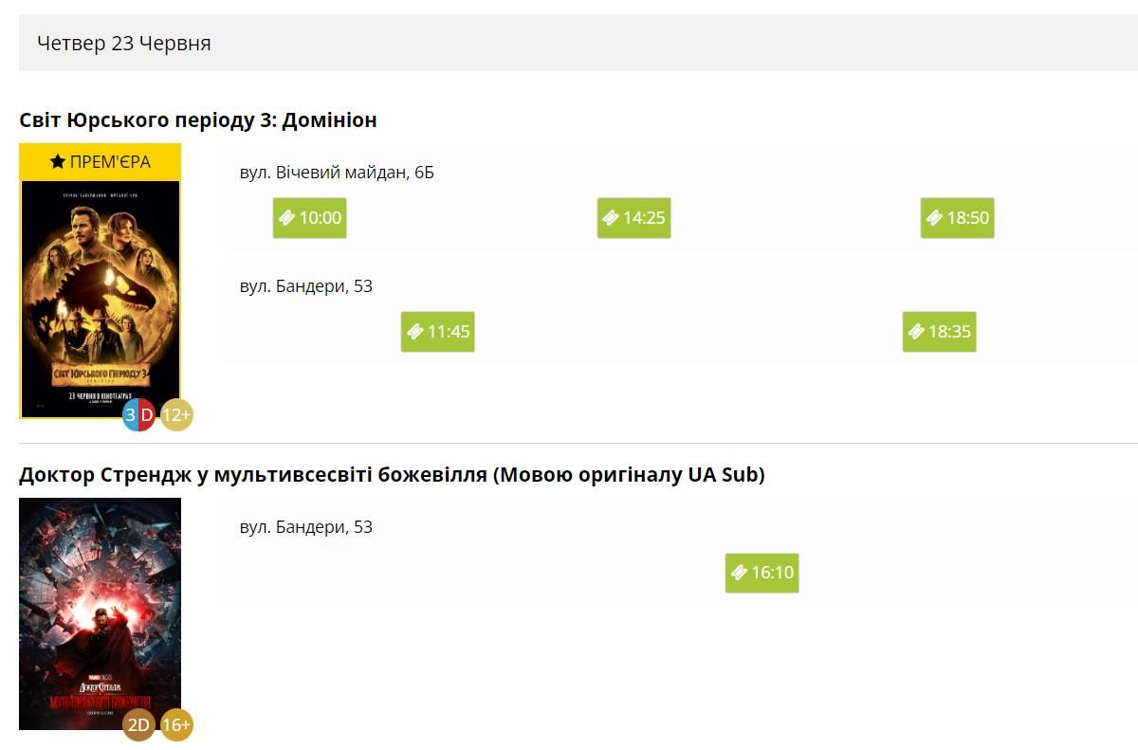Click the star ПРЕМ'ЄРА premiere banner
This screenshot has height=750, width=1138.
[x=101, y=162]
